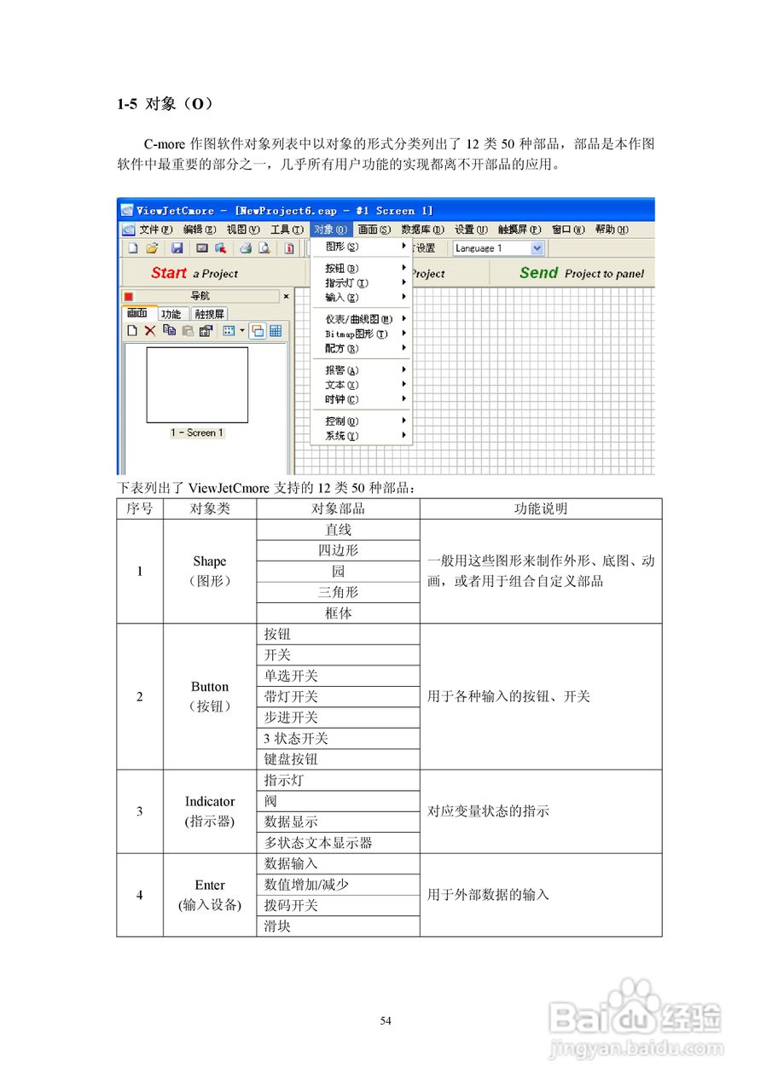Create a new screen via the navigation panel icon
This screenshot has width=772, height=1092.
tap(131, 329)
